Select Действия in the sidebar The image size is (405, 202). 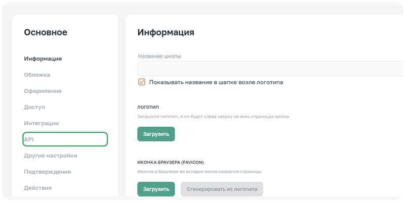click(38, 188)
